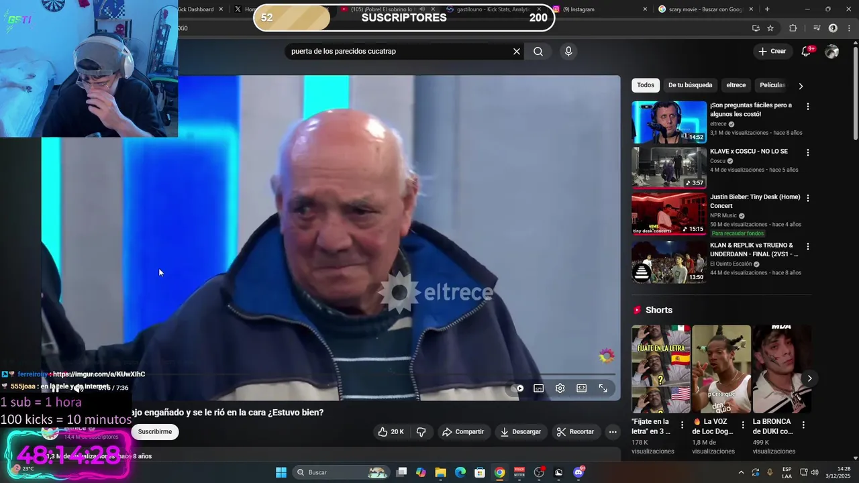
Task: Click the Descargar download button
Action: click(x=521, y=432)
